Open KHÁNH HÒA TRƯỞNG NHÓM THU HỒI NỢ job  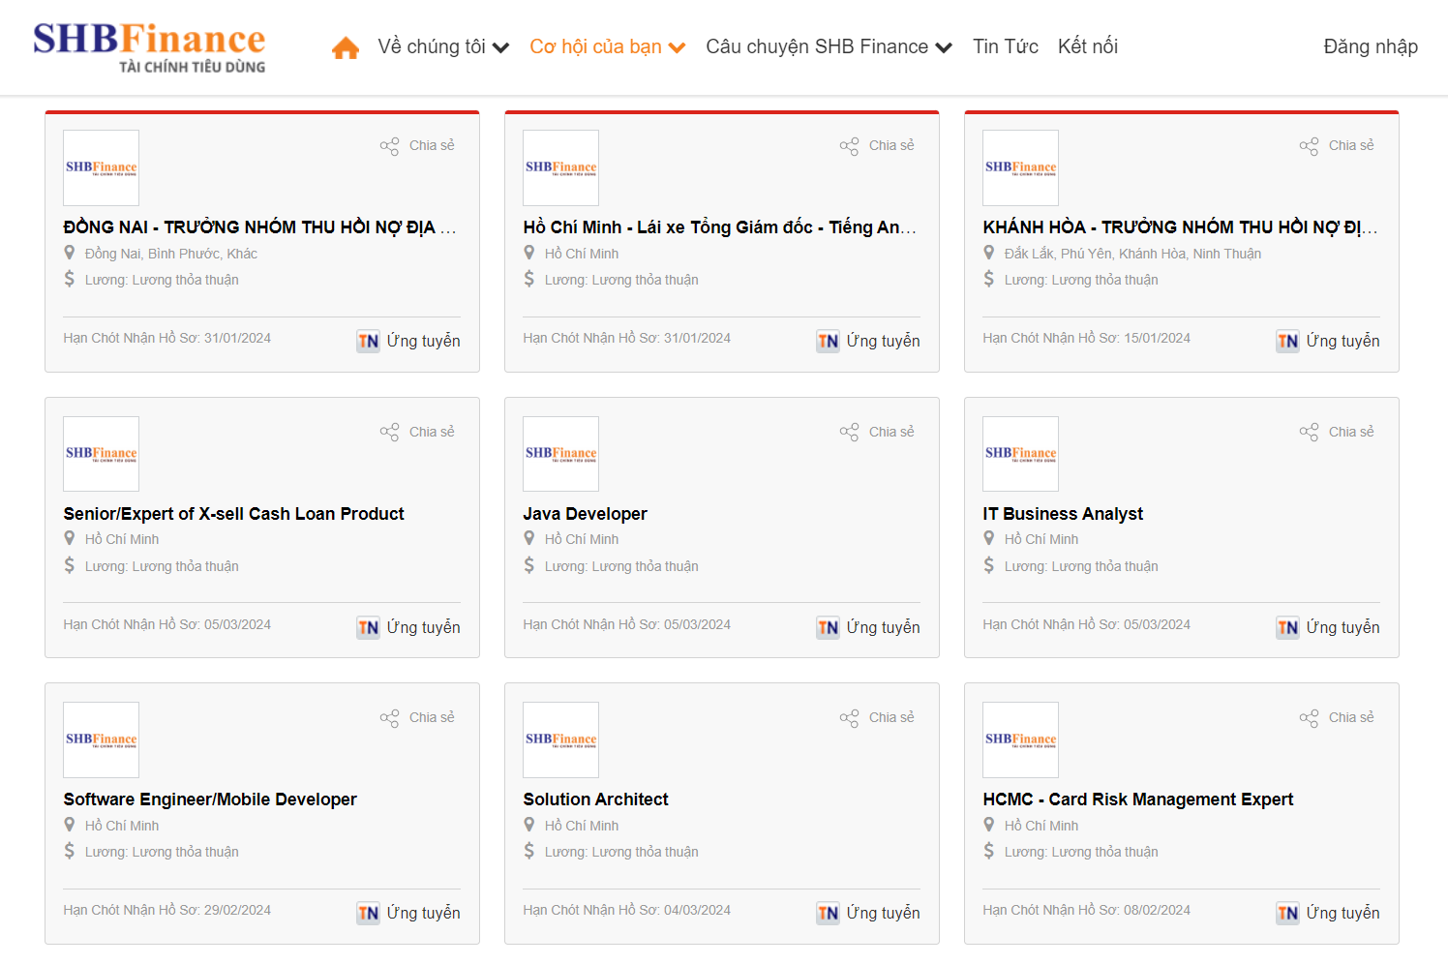(x=1180, y=227)
